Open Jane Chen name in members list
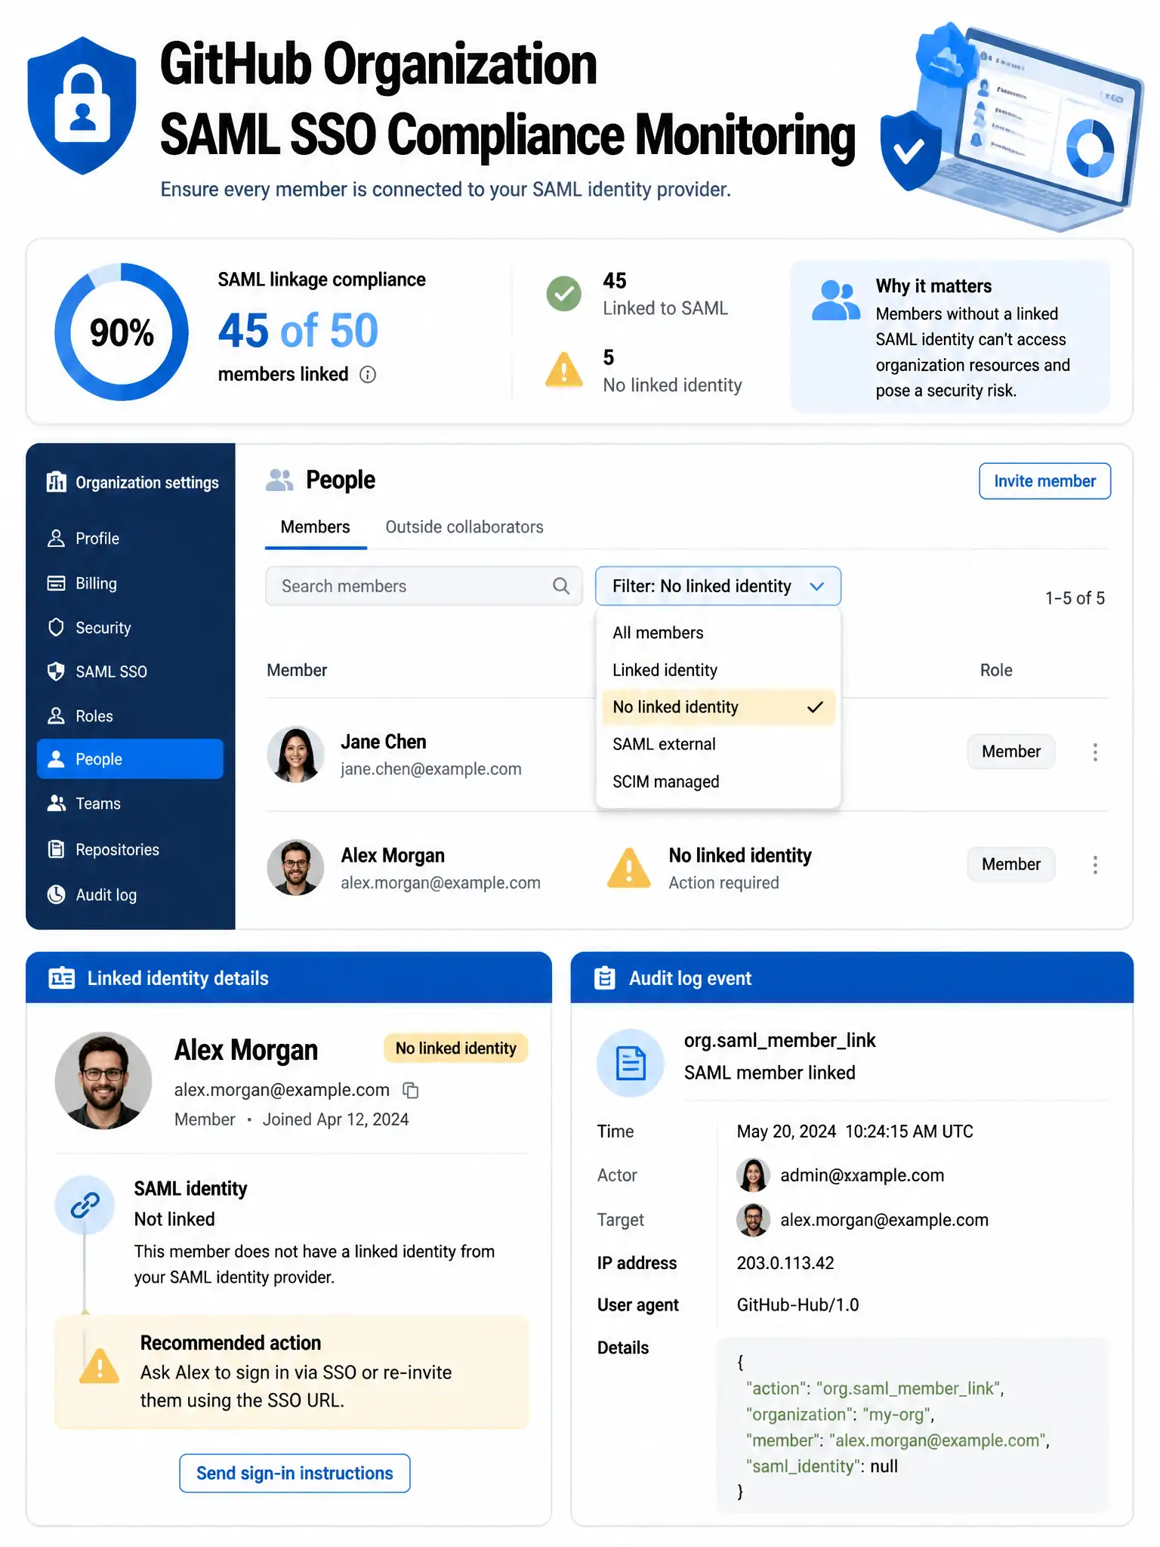The image size is (1160, 1547). 384,742
